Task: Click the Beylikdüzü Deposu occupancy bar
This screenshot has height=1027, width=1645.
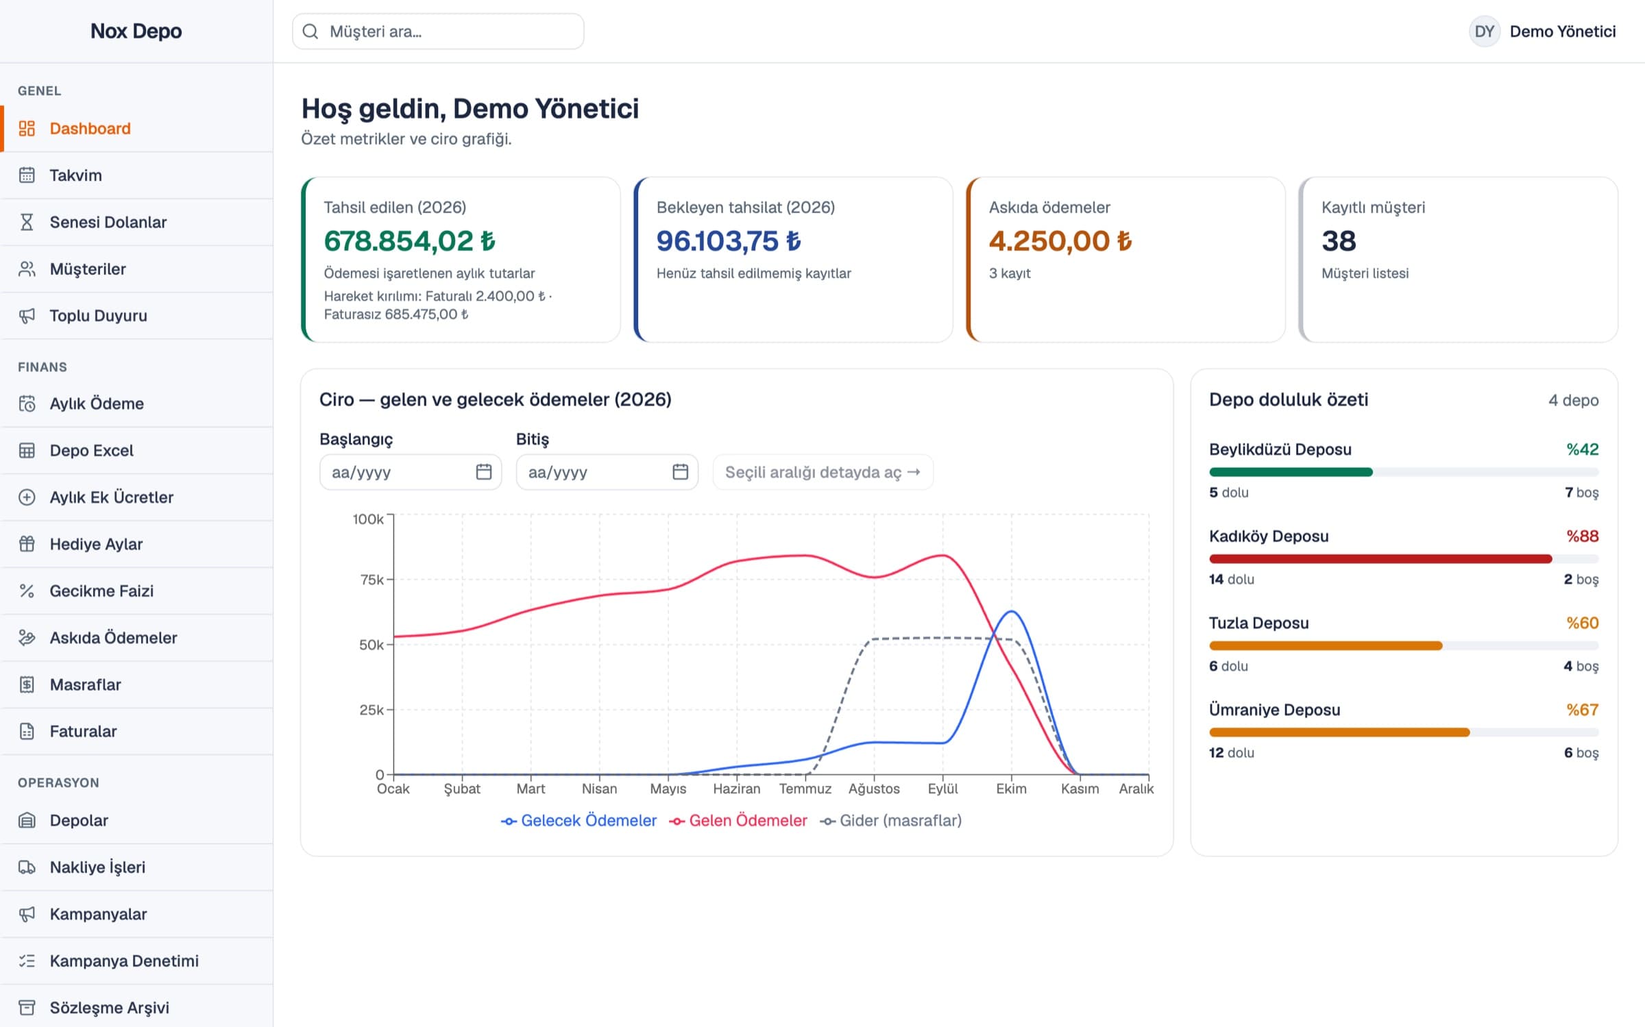Action: click(x=1404, y=472)
